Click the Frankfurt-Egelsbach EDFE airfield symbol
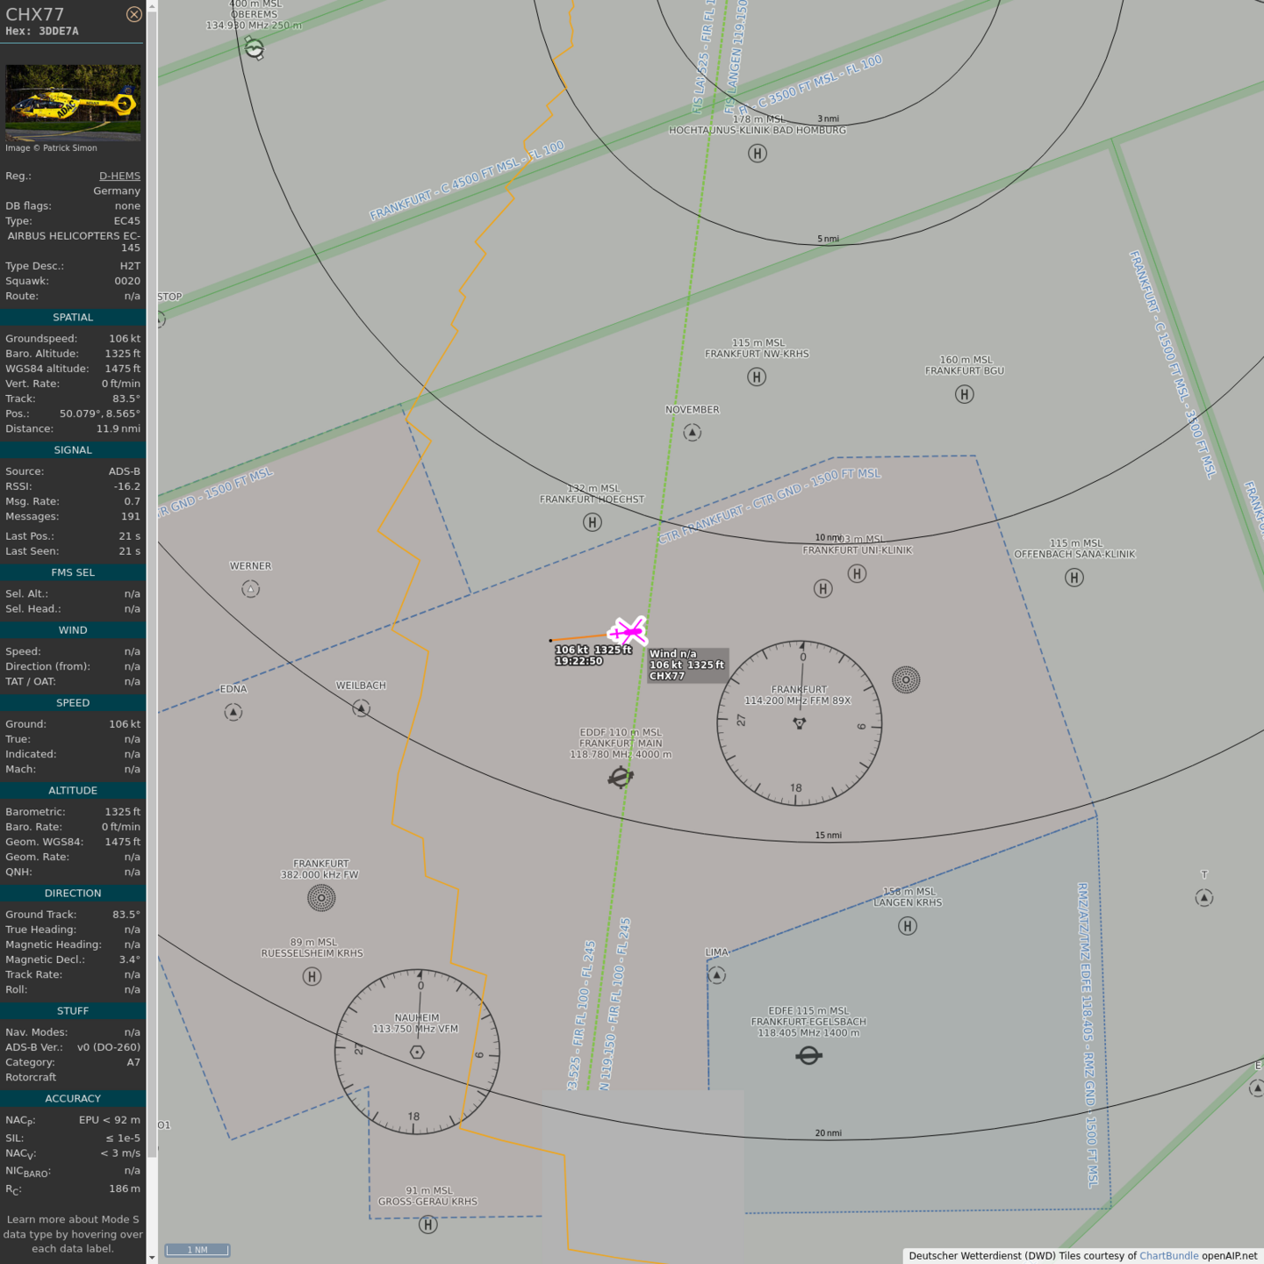This screenshot has width=1264, height=1264. pos(808,1055)
